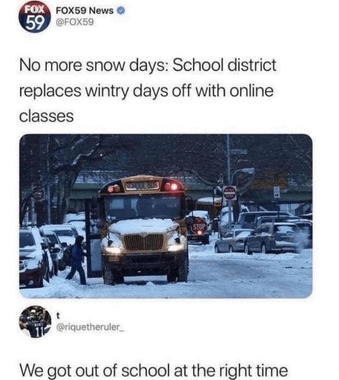
Task: Click the @FOX59 handle
Action: [x=75, y=22]
